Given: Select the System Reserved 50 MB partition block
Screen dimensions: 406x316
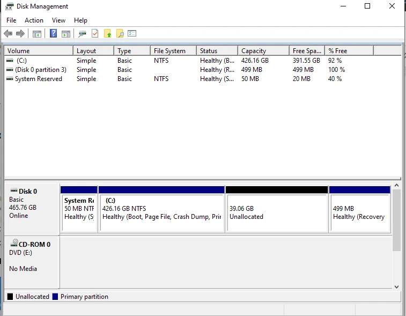Looking at the screenshot, I should (79, 209).
